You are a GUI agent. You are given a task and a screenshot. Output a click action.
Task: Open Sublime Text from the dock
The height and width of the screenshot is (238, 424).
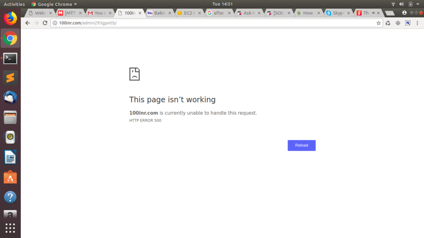point(10,78)
